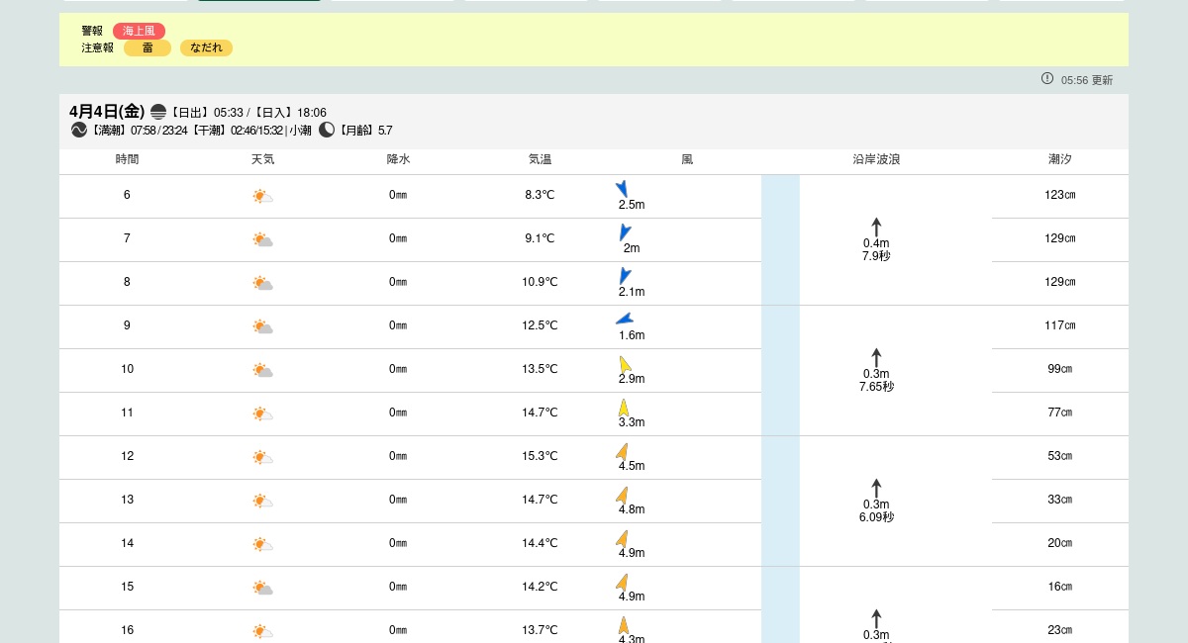Click the weather icon for hour 6
1188x643 pixels.
[x=262, y=196]
